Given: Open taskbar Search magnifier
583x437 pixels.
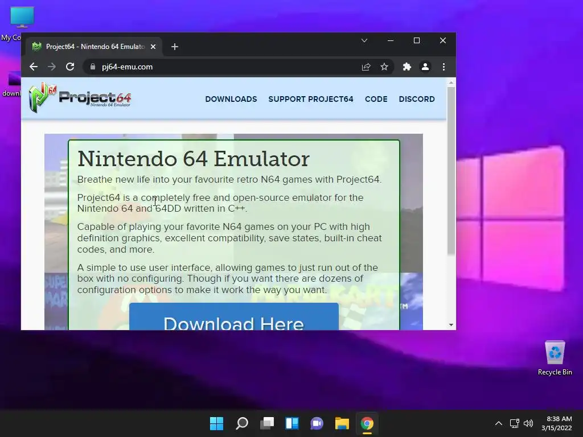Looking at the screenshot, I should pyautogui.click(x=242, y=423).
